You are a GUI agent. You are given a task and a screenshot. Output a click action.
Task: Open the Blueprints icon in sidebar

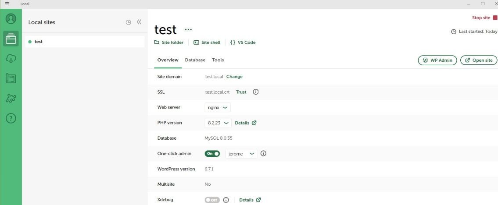[x=11, y=78]
